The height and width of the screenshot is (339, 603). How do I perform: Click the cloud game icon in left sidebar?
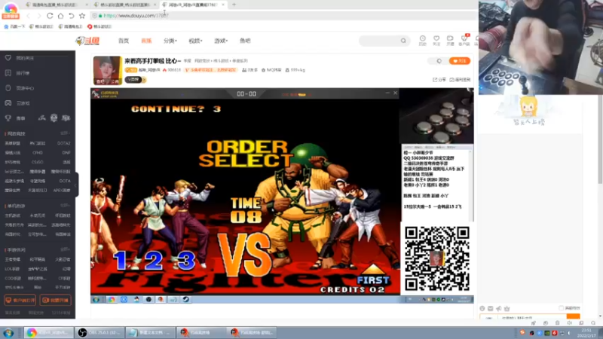tap(8, 103)
